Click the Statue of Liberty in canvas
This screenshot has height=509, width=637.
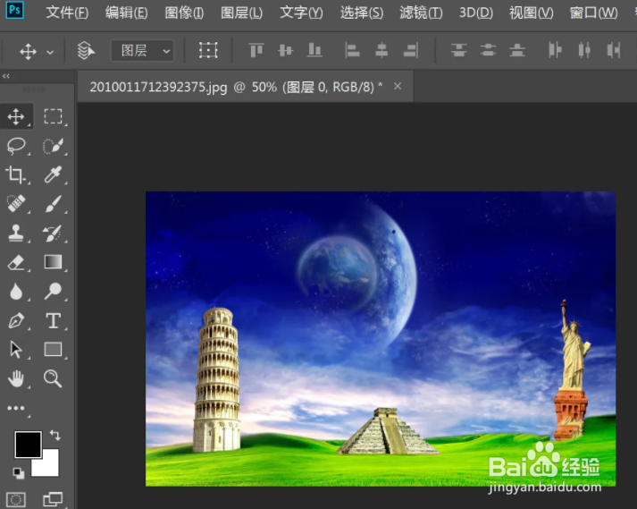[572, 370]
